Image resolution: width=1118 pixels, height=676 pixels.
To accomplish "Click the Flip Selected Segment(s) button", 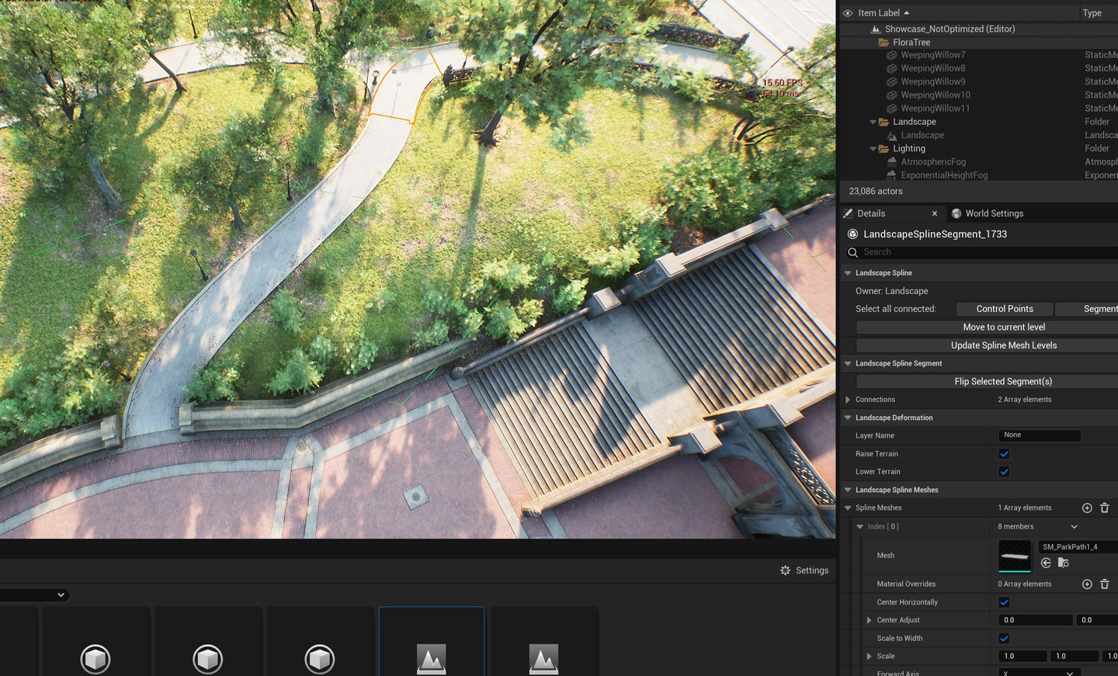I will click(1003, 382).
